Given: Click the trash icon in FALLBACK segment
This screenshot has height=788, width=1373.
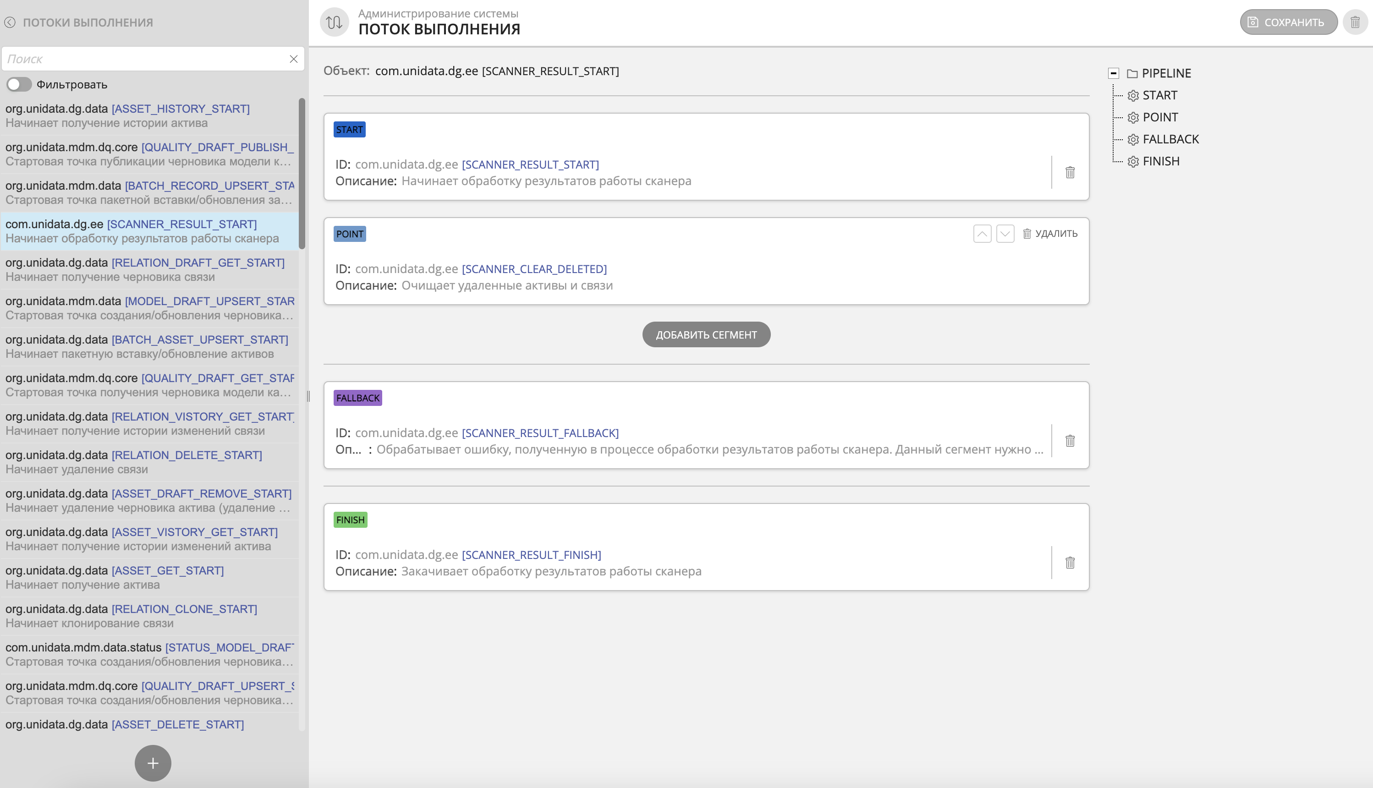Looking at the screenshot, I should coord(1070,441).
